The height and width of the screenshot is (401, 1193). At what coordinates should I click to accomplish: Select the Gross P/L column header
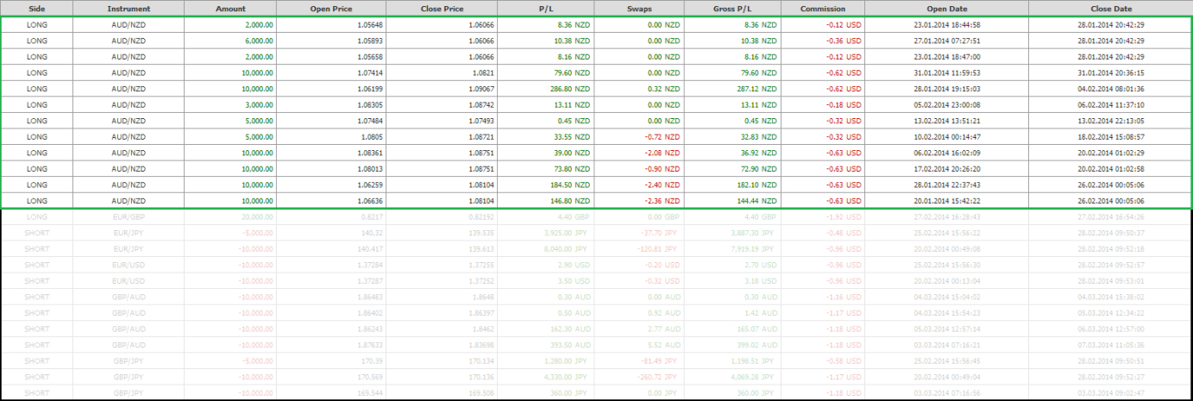(x=732, y=9)
